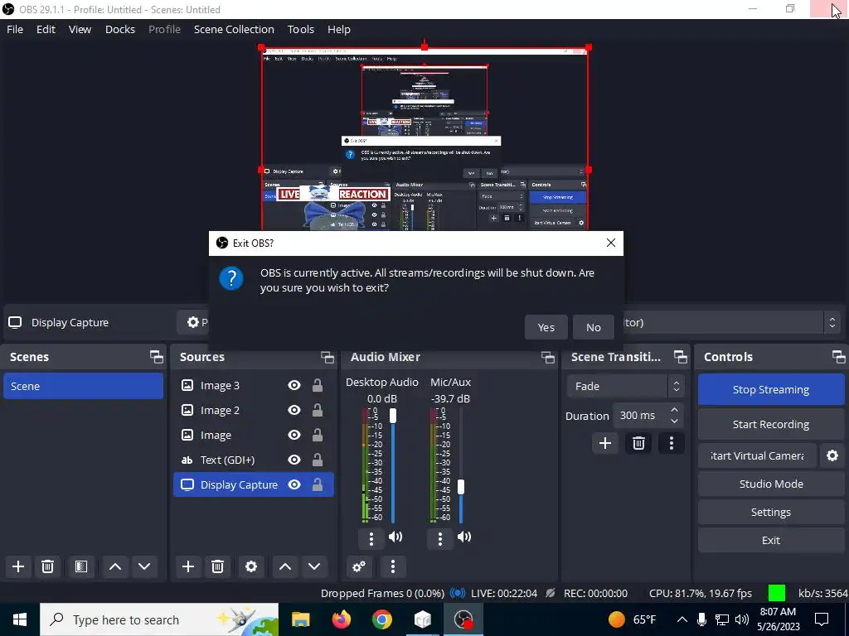This screenshot has height=636, width=849.
Task: Open Desktop Audio options three-dot menu
Action: pos(371,538)
